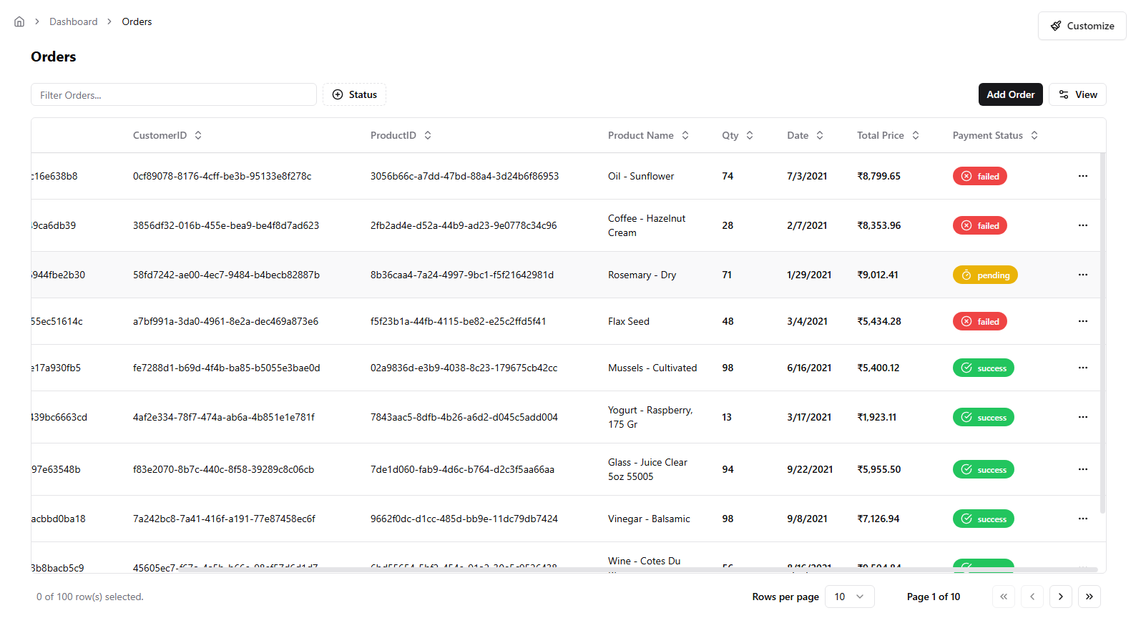Screen dimensions: 1136x618
Task: Open the Dashboard breadcrumb link
Action: click(74, 21)
